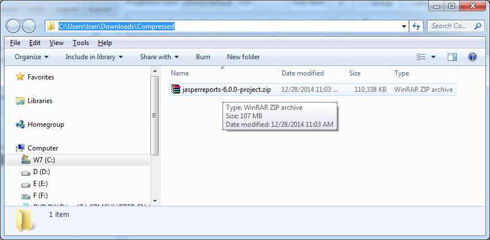Image resolution: width=490 pixels, height=240 pixels.
Task: Click the Burn button
Action: tap(203, 57)
